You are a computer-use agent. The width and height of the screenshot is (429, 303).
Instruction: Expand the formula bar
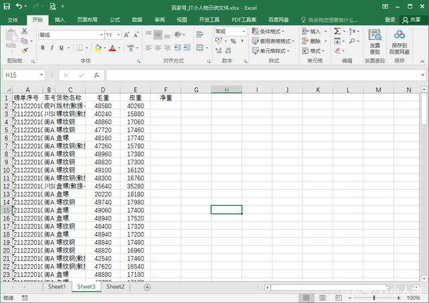(x=423, y=74)
